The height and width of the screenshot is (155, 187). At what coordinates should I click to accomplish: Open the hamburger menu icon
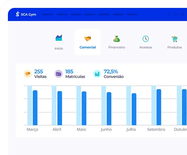[183, 14]
